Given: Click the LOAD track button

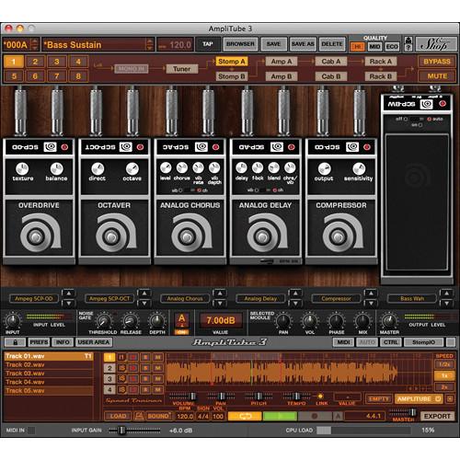Looking at the screenshot, I should [x=118, y=416].
